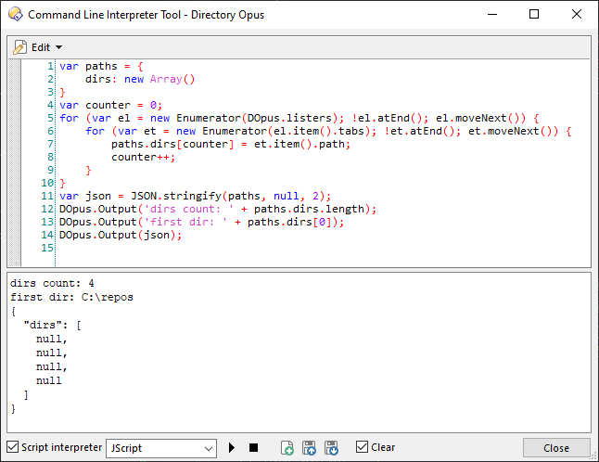
Task: Maximize the Command Line Interpreter window
Action: 534,15
